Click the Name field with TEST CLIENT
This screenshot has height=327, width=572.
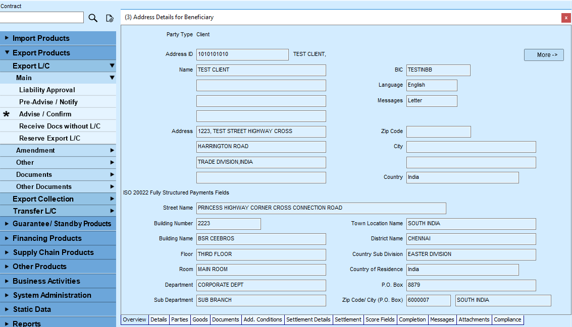point(261,70)
